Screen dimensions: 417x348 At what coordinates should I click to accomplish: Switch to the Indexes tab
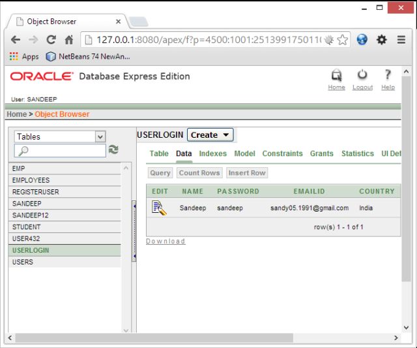[x=213, y=153]
